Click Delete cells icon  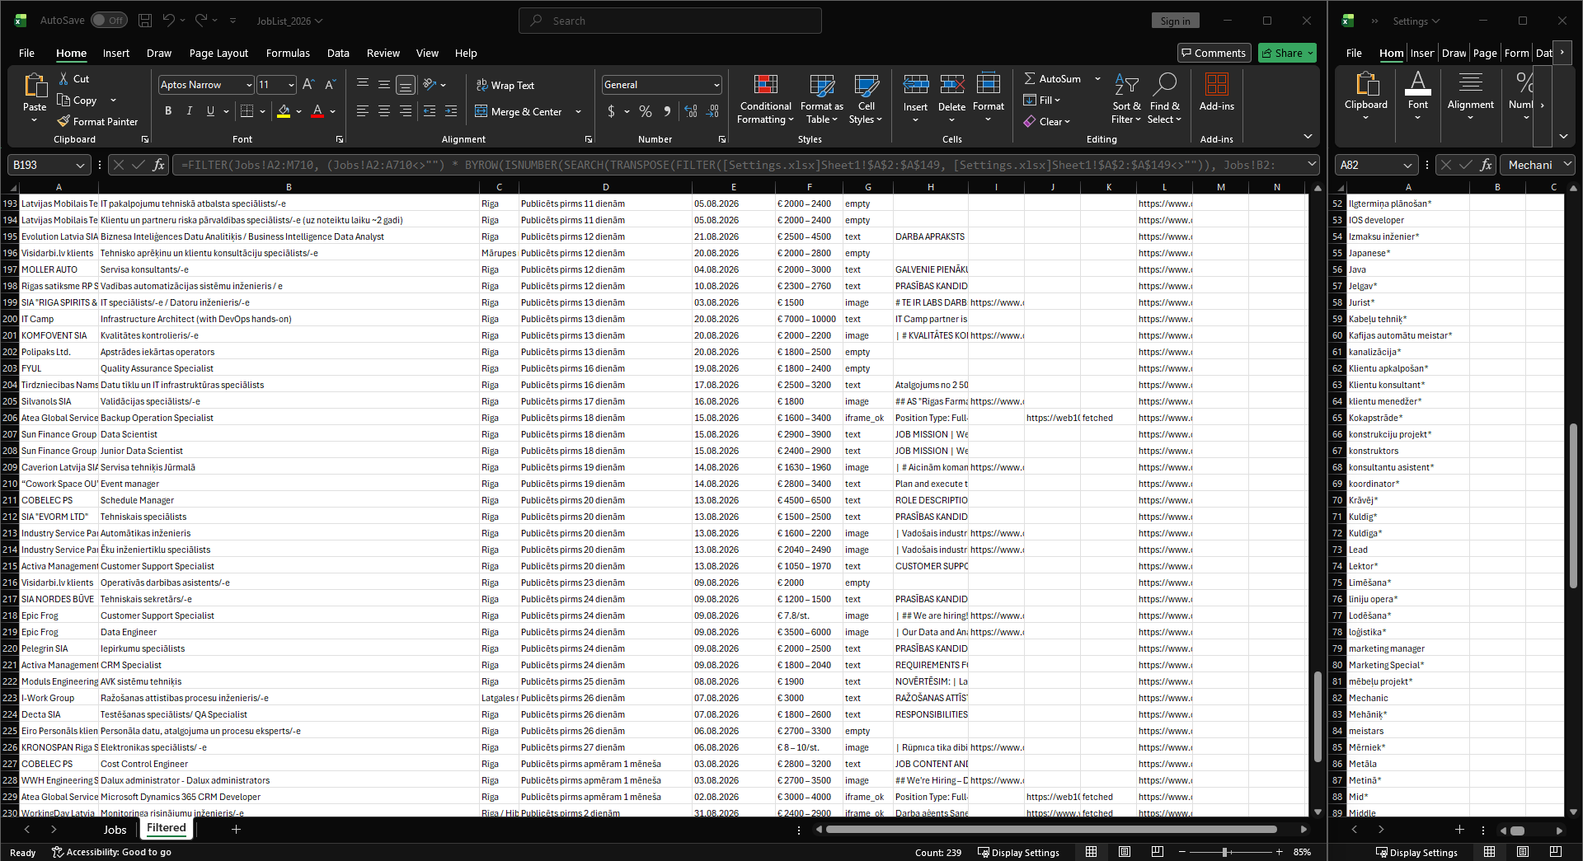pos(951,84)
